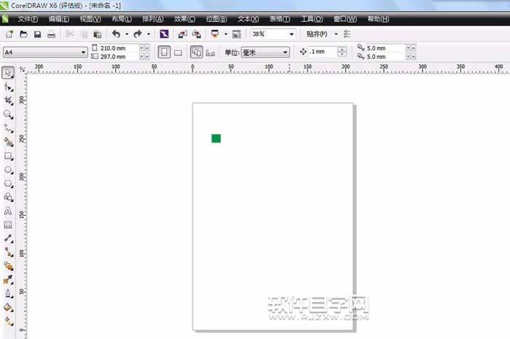The image size is (510, 339).
Task: Open the 文件(F) menu
Action: point(28,19)
